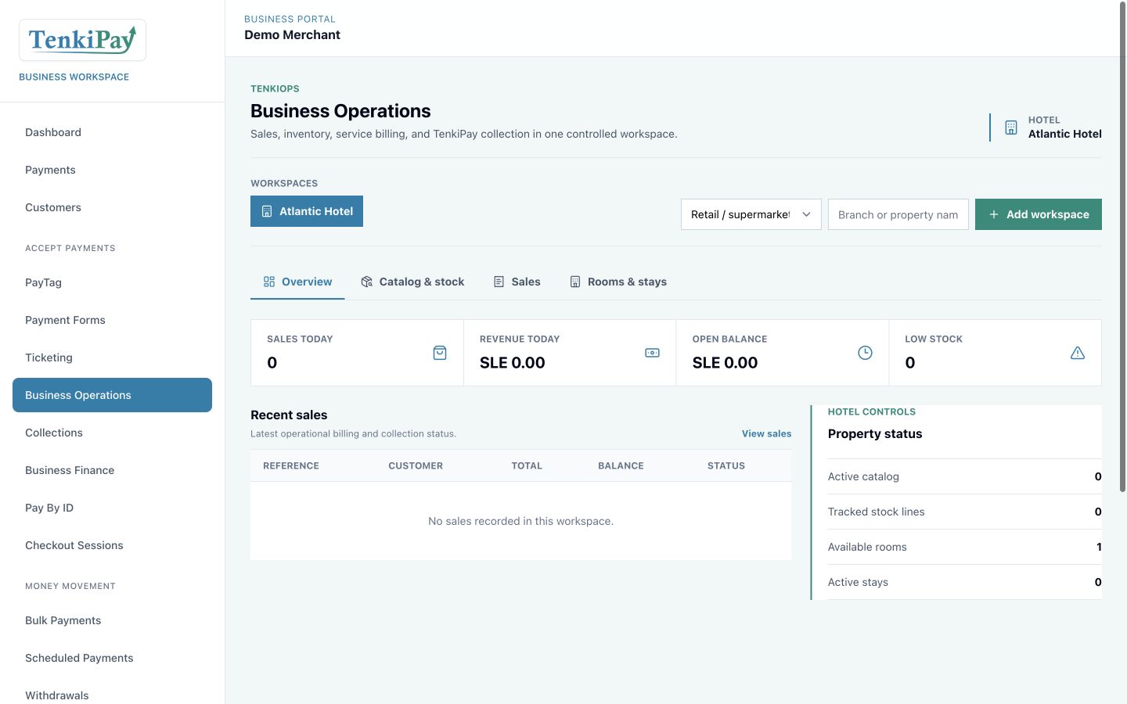This screenshot has width=1127, height=704.
Task: Open Payments in the sidebar
Action: coord(112,170)
